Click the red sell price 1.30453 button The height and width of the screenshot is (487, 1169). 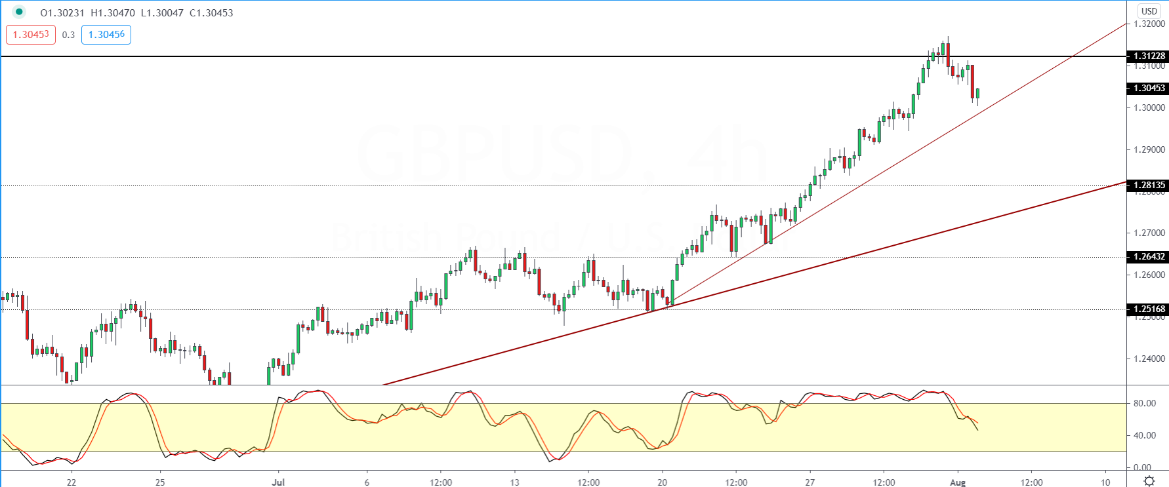pyautogui.click(x=31, y=35)
